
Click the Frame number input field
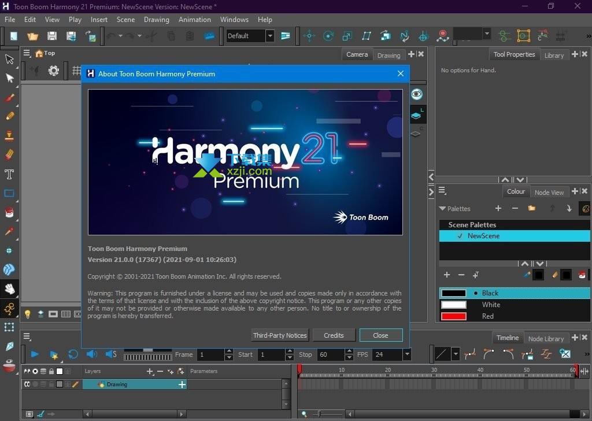click(x=210, y=354)
